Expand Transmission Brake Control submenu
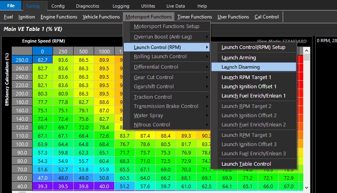Screen dimensions: 337x193 pos(167,106)
